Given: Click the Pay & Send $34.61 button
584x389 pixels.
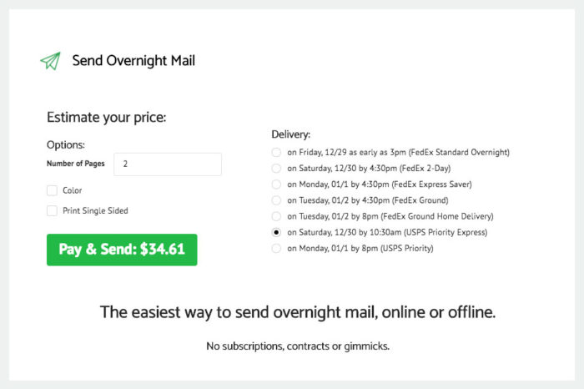Looking at the screenshot, I should pyautogui.click(x=122, y=250).
